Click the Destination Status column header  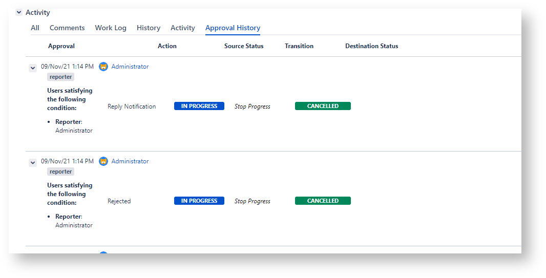point(371,46)
